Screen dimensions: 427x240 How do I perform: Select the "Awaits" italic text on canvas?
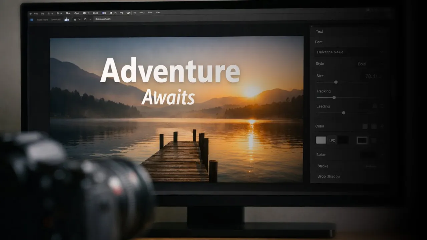[168, 98]
